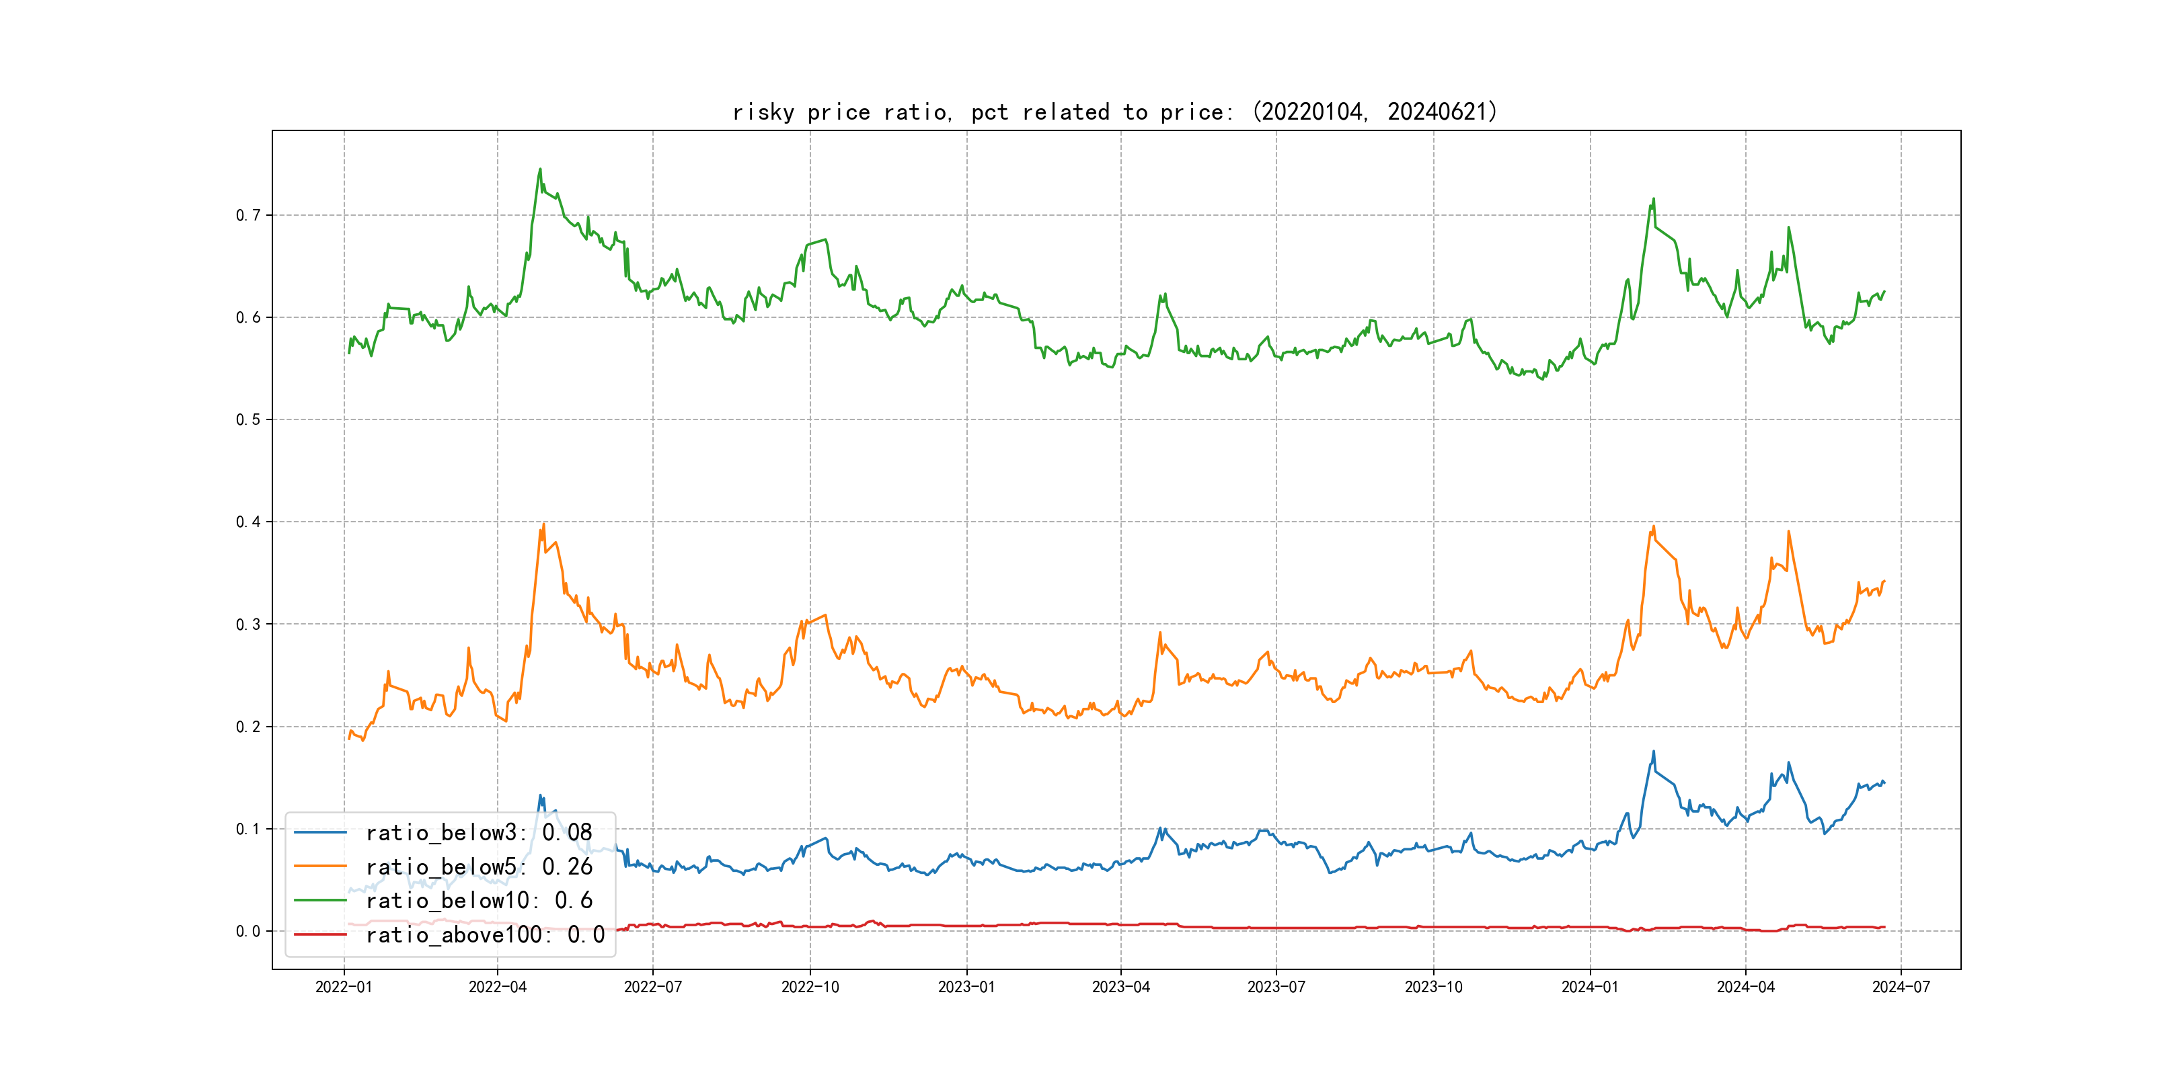The image size is (2179, 1089).
Task: Click the 2024-07 x-axis tick label
Action: point(1901,987)
